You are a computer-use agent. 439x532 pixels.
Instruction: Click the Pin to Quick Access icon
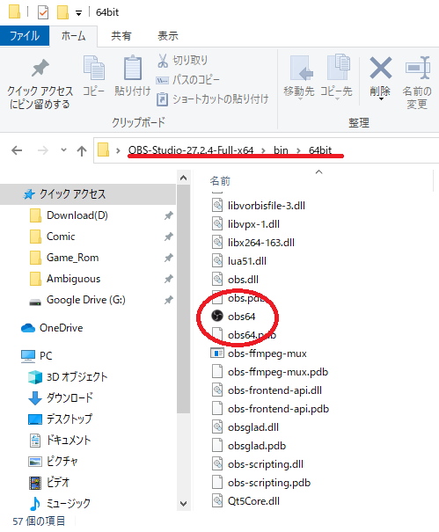pos(40,68)
